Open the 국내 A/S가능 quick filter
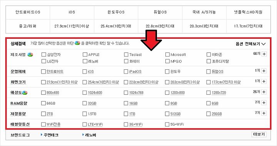Viewport: 277px width, 146px height. point(204,12)
